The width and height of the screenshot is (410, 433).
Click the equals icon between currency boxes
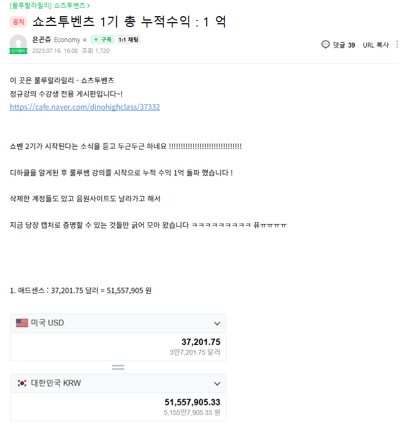pyautogui.click(x=118, y=367)
